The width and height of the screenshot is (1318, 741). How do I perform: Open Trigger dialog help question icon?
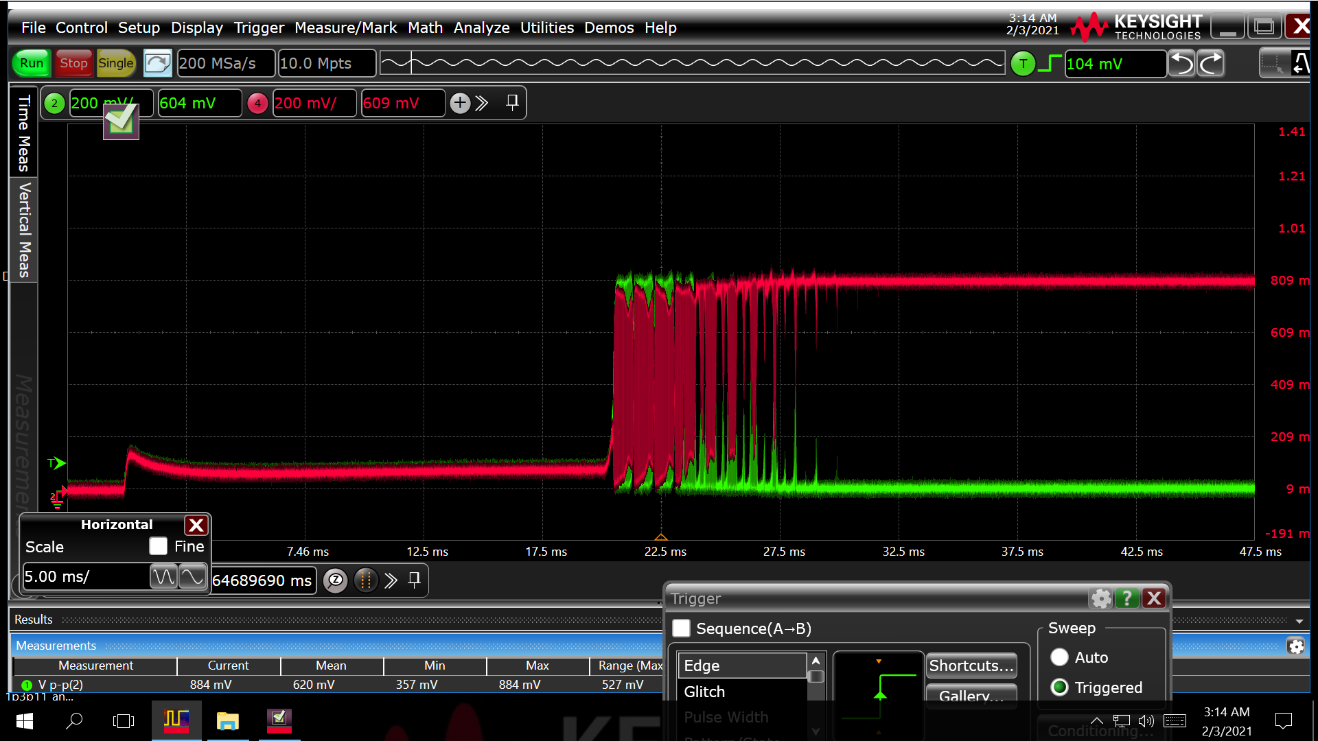point(1127,599)
